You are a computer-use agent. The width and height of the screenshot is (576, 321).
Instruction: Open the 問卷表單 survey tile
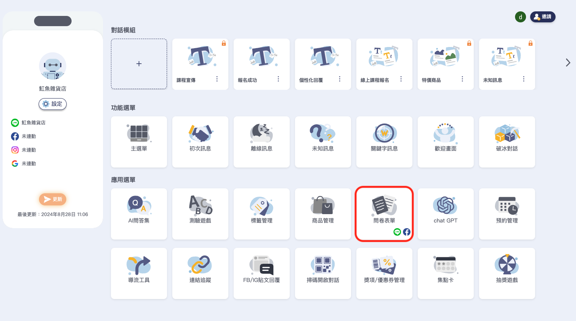(384, 213)
